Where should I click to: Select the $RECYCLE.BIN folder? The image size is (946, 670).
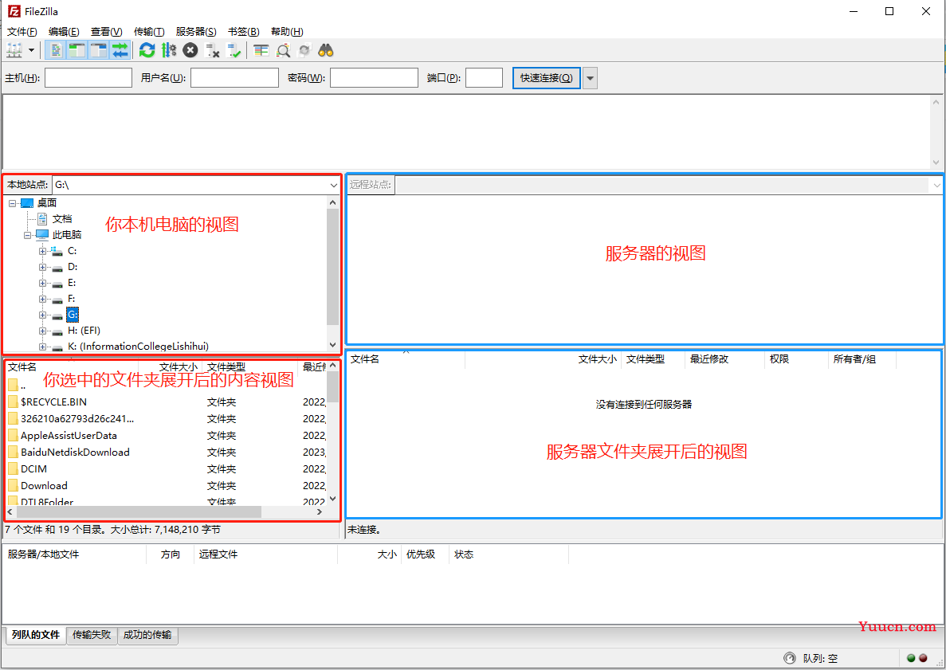pyautogui.click(x=53, y=402)
